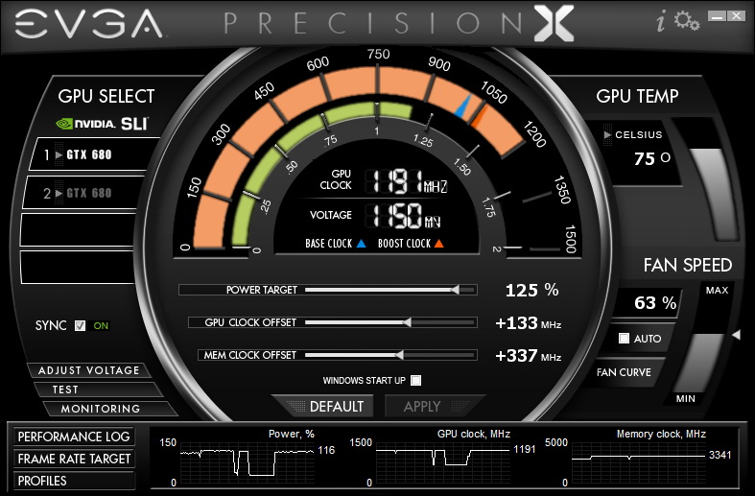Open the Fan Curve settings
This screenshot has width=755, height=496.
pyautogui.click(x=624, y=372)
